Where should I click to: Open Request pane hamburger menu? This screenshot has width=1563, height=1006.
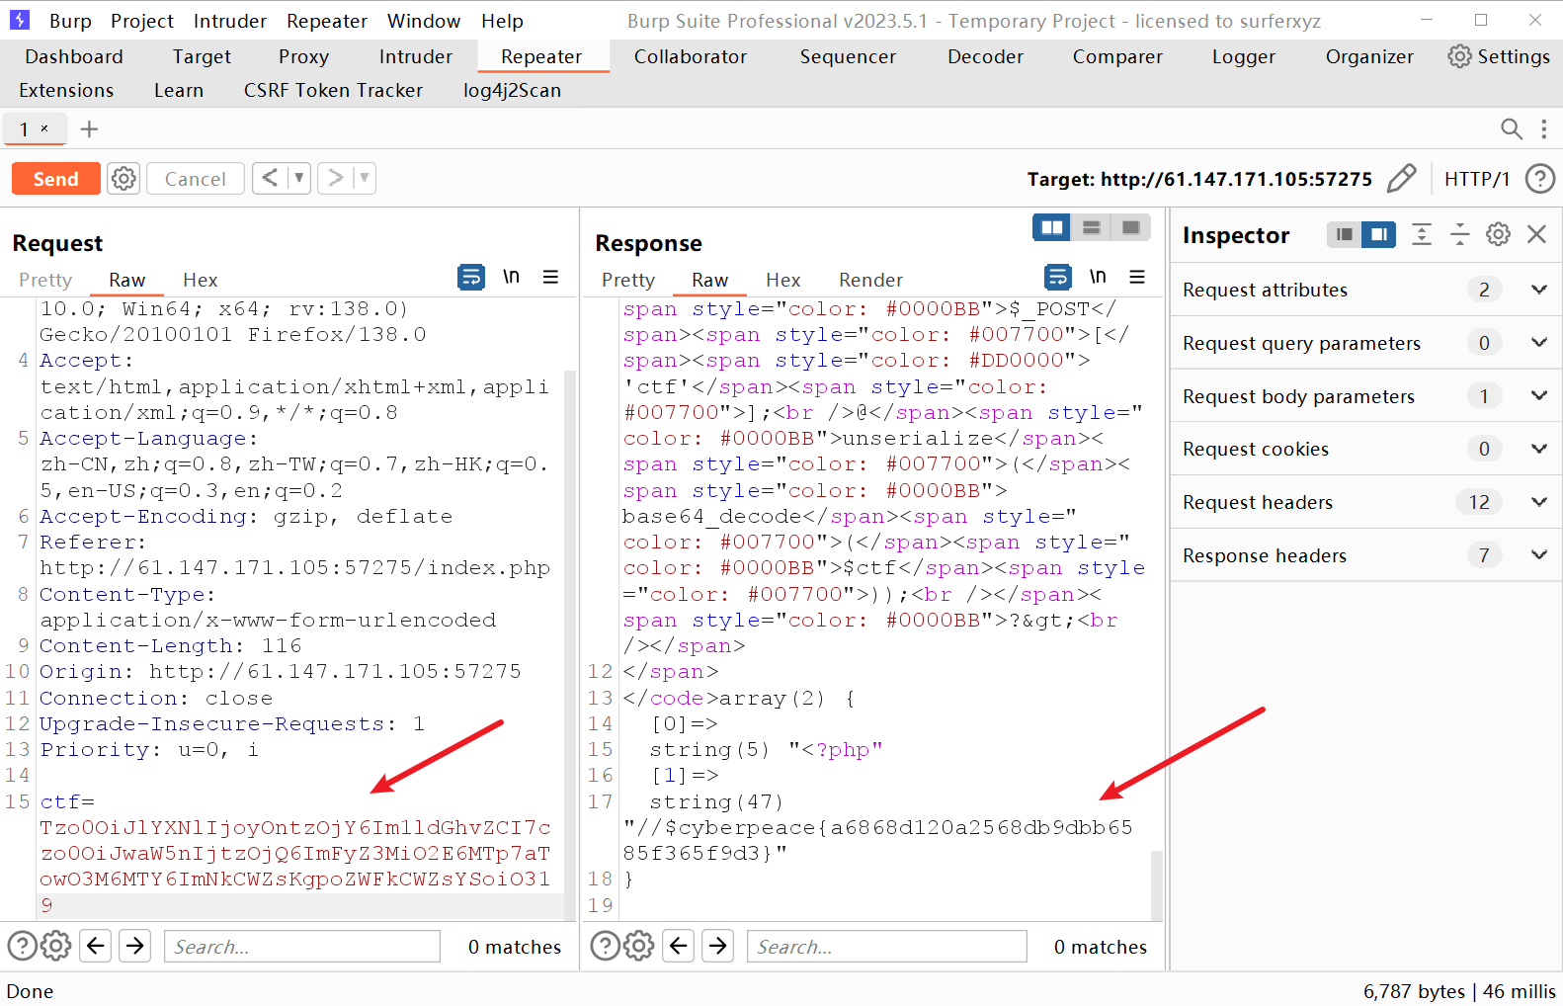(550, 278)
